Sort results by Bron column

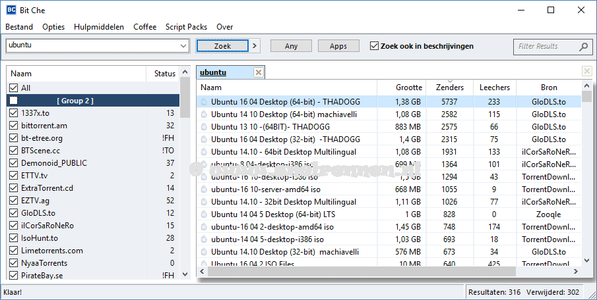pos(549,87)
